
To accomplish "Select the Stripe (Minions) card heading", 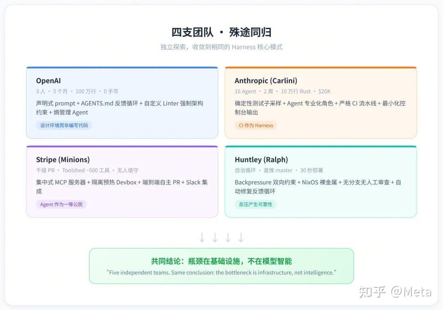I will [x=63, y=160].
